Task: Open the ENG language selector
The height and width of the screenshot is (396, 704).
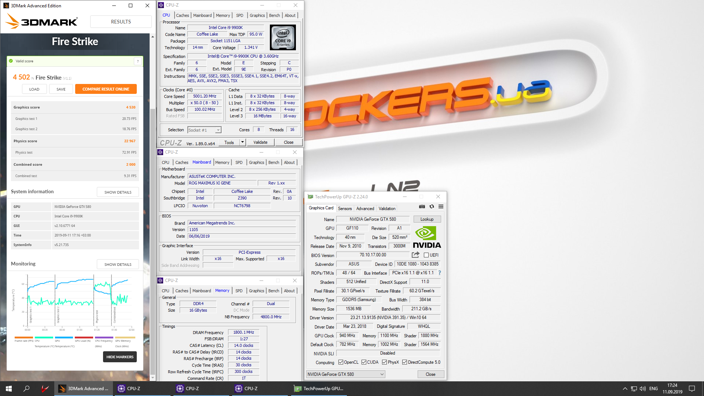Action: coord(653,389)
